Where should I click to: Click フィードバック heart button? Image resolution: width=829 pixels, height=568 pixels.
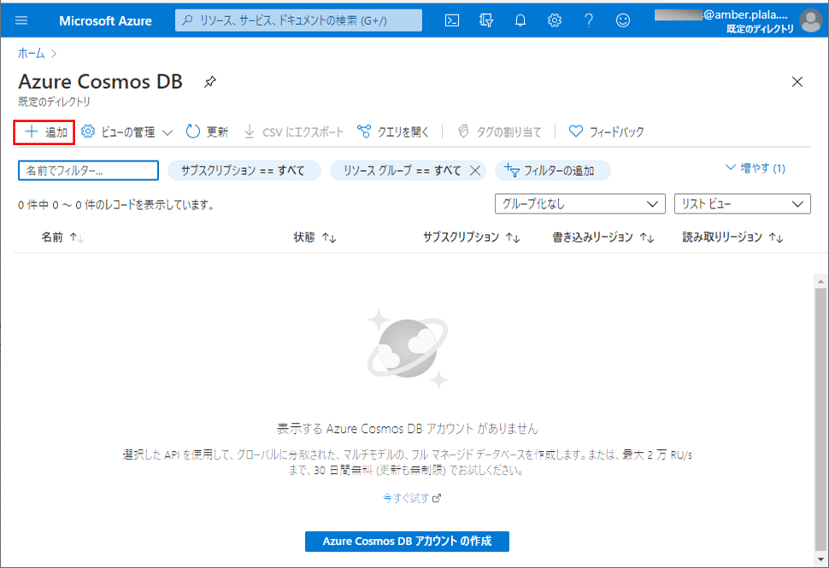click(607, 132)
